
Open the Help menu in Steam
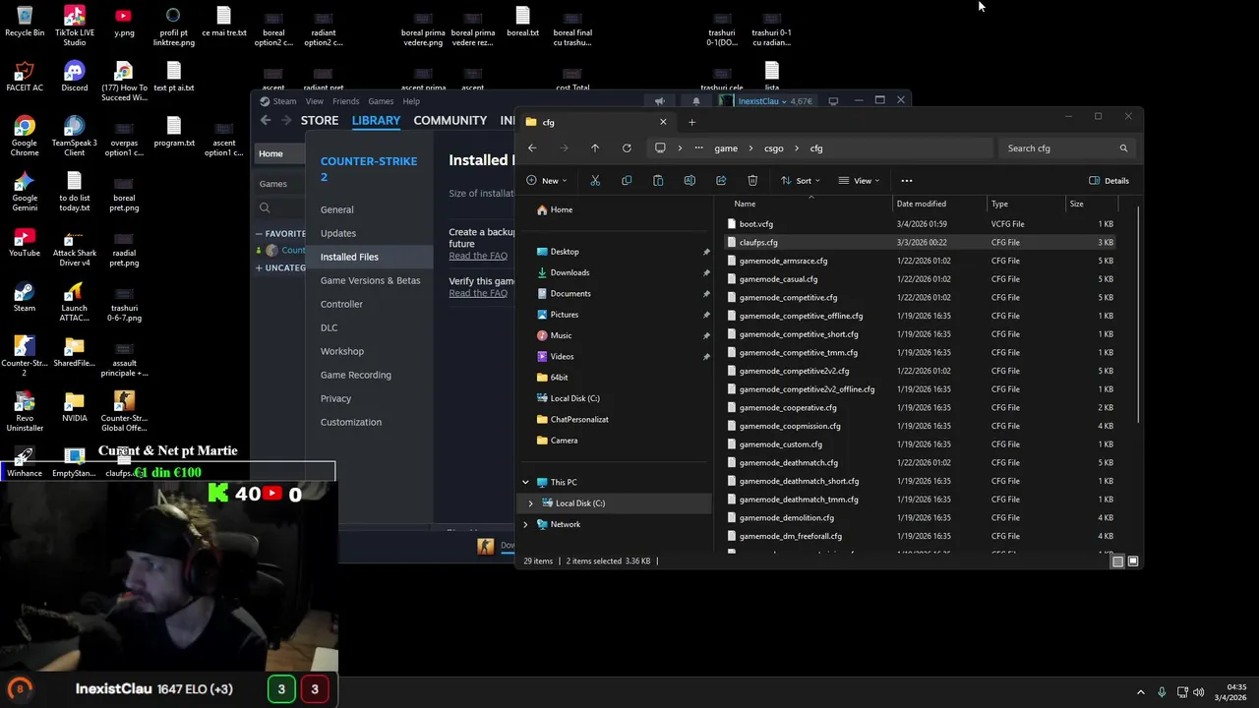pos(411,101)
